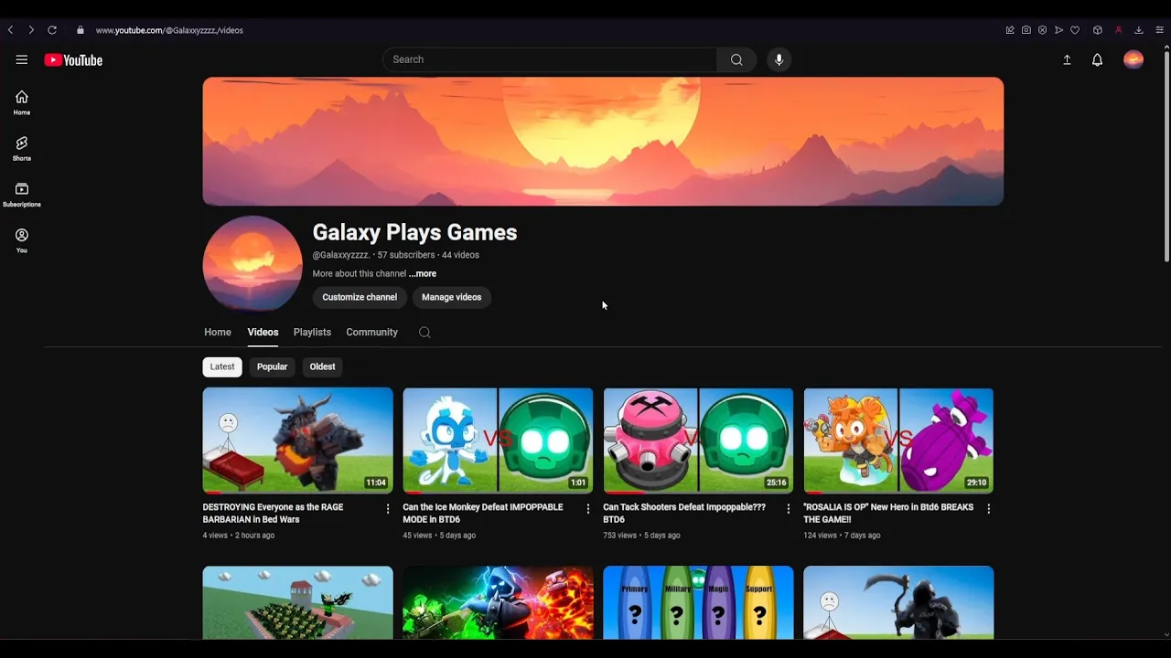Open options for the RAGE BARBARIAN video

388,509
